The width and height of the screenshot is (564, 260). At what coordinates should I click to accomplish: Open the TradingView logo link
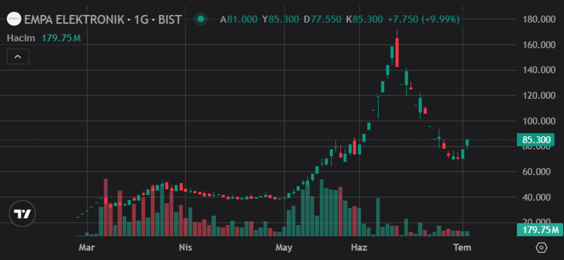pos(22,214)
